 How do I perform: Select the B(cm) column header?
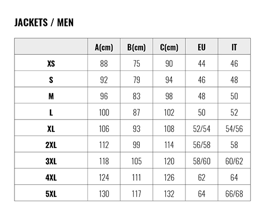[137, 47]
